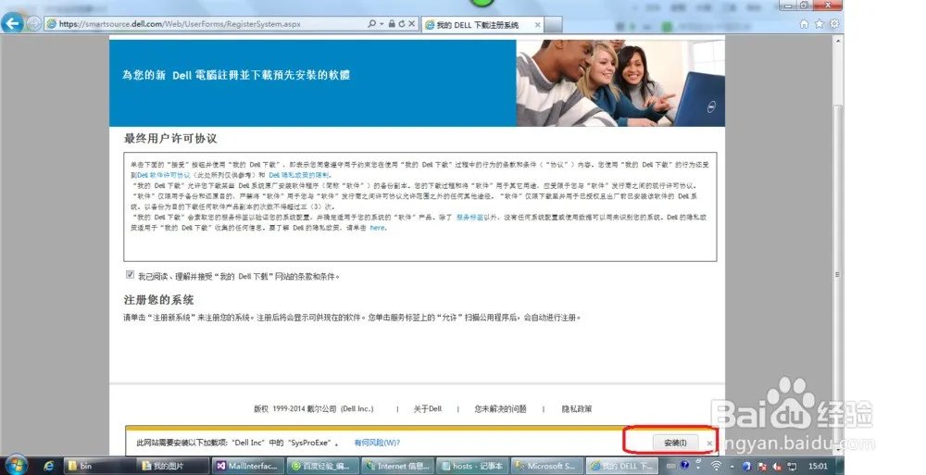Click the 有何风险(W)? link
This screenshot has width=926, height=475.
click(377, 443)
